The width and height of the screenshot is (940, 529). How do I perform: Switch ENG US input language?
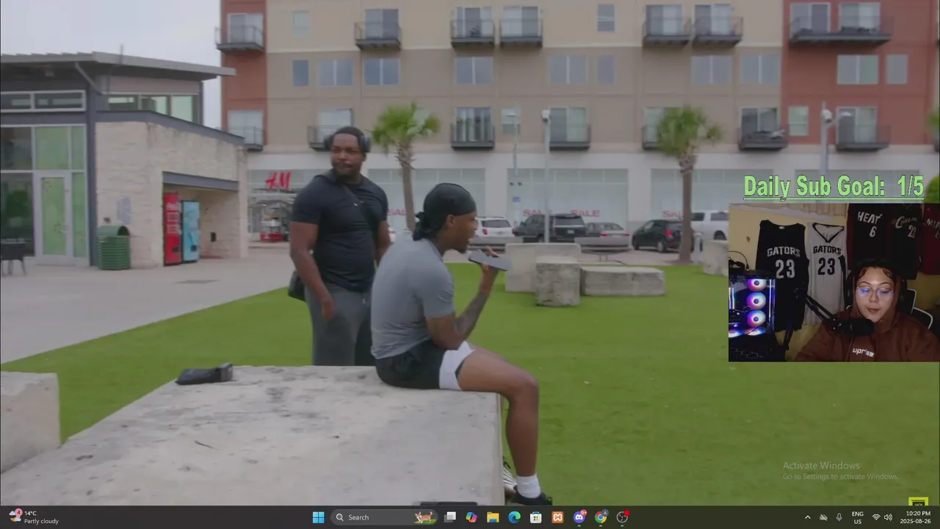(x=858, y=517)
